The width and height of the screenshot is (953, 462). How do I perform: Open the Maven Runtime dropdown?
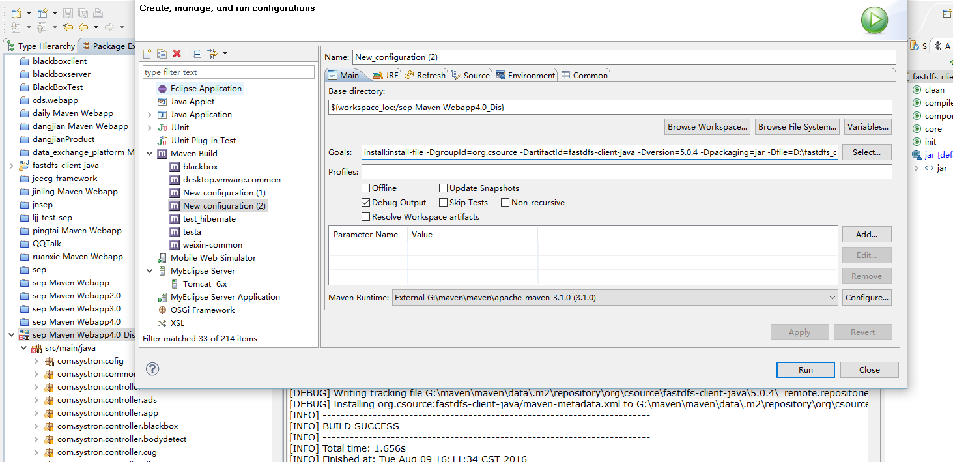coord(615,297)
